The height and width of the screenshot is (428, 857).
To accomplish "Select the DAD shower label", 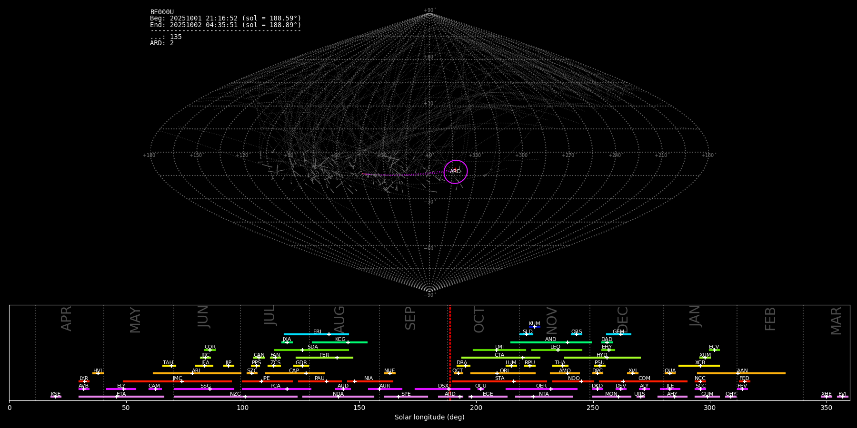I will [607, 340].
